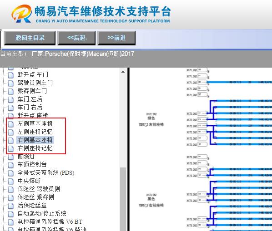Click document icon beside 保险丝 乘客侧
This screenshot has width=272, height=231.
[11, 197]
